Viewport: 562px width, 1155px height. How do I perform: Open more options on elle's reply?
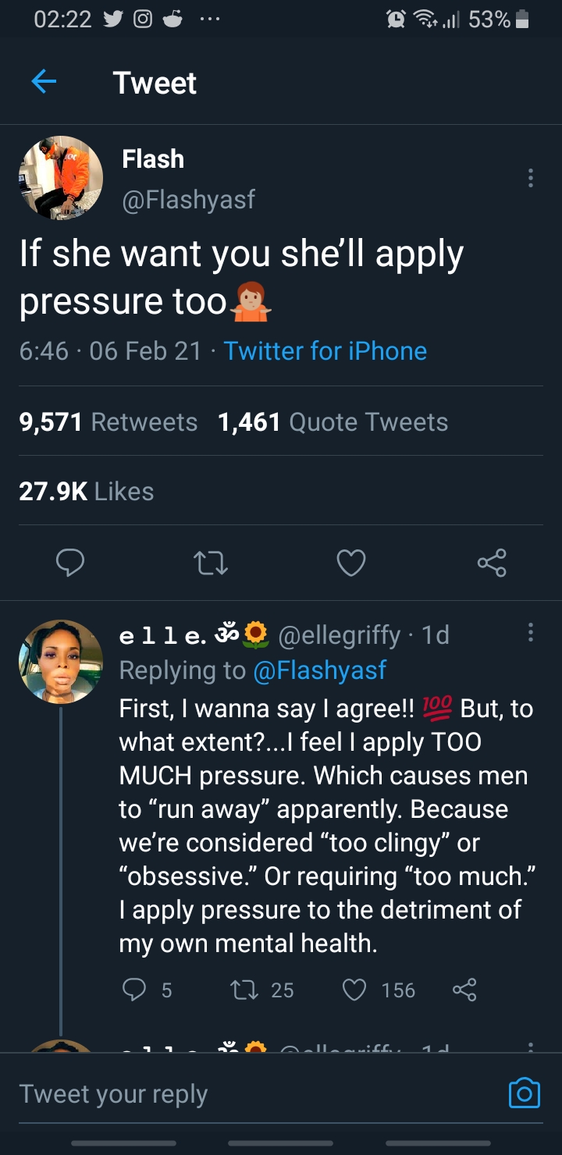coord(531,633)
